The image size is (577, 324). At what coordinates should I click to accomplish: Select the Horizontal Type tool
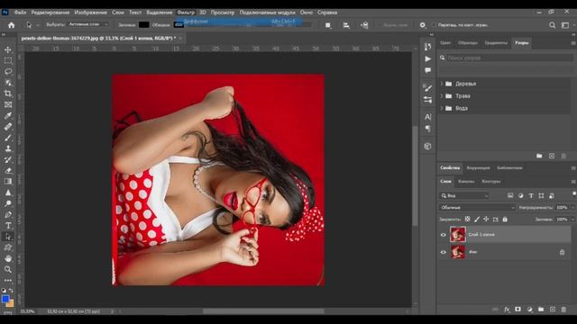point(8,226)
